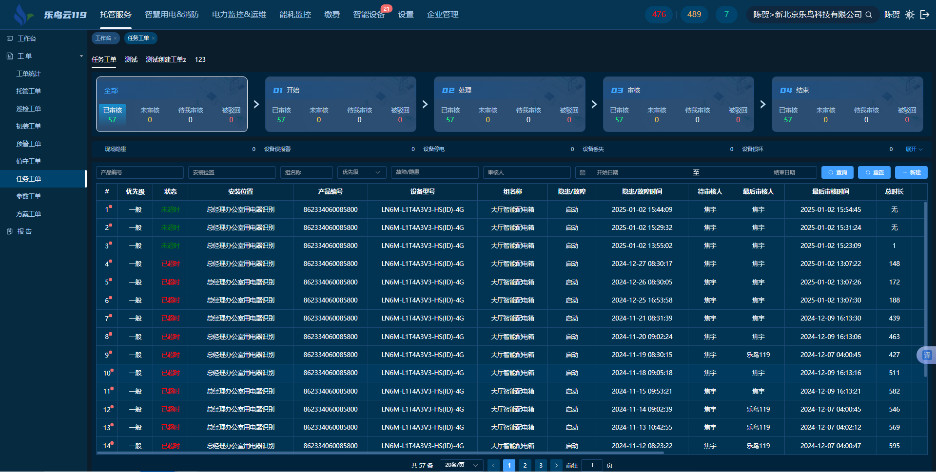Collapse the 工单 sidebar menu arrow
The width and height of the screenshot is (936, 472).
click(x=81, y=56)
